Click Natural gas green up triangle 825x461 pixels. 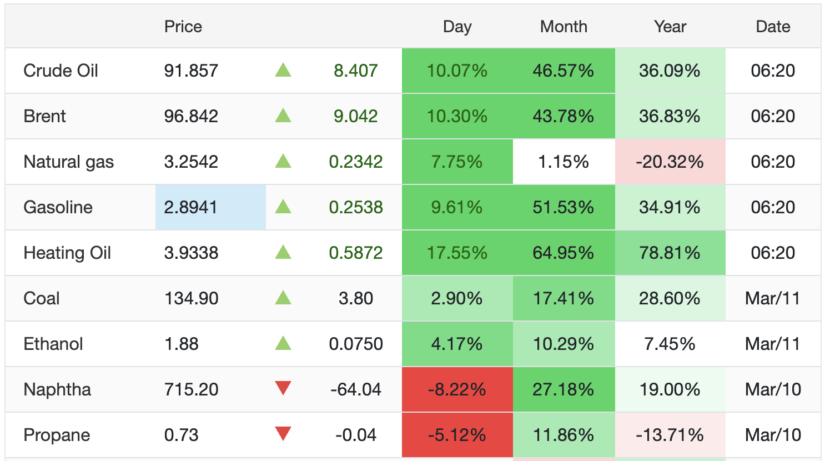coord(283,162)
